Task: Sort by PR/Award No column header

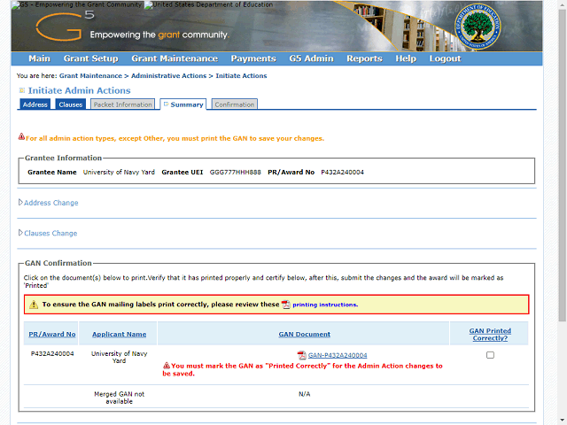Action: (52, 335)
